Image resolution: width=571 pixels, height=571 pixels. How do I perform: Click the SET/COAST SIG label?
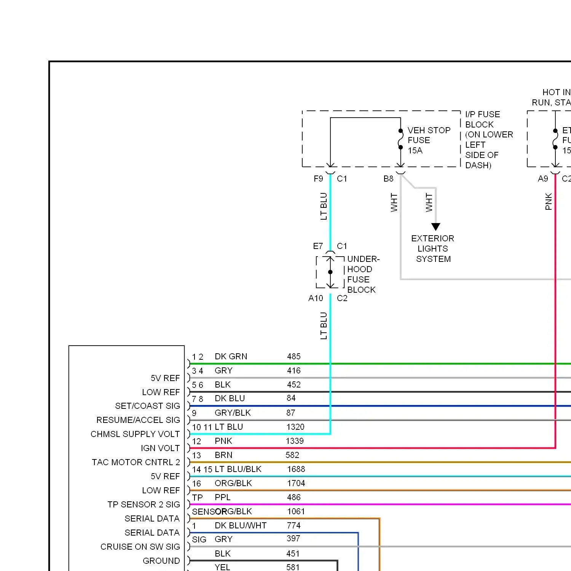[147, 406]
